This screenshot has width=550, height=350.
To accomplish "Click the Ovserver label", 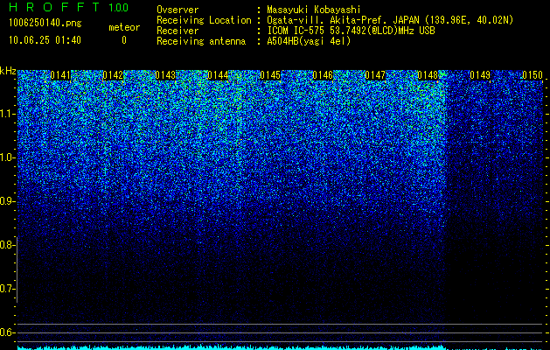I will pyautogui.click(x=178, y=10).
